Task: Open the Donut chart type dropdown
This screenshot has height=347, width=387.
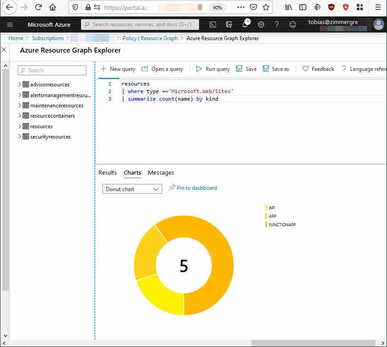Action: pos(132,189)
